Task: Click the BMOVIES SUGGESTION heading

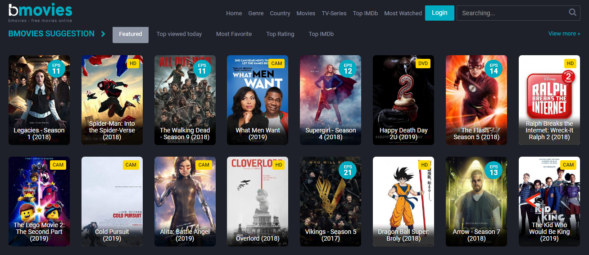Action: (51, 34)
